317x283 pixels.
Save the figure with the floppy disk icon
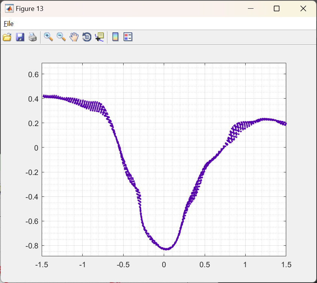pos(20,37)
